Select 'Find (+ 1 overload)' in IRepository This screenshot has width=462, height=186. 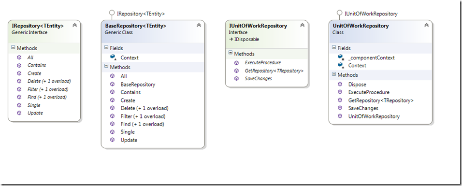47,97
